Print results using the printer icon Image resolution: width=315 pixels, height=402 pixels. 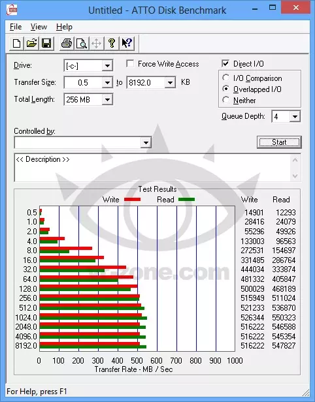pyautogui.click(x=67, y=43)
